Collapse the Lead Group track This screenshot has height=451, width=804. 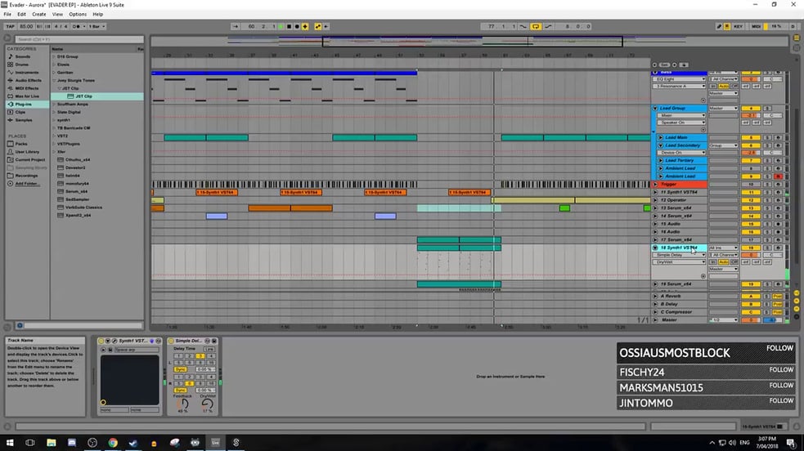click(x=655, y=108)
